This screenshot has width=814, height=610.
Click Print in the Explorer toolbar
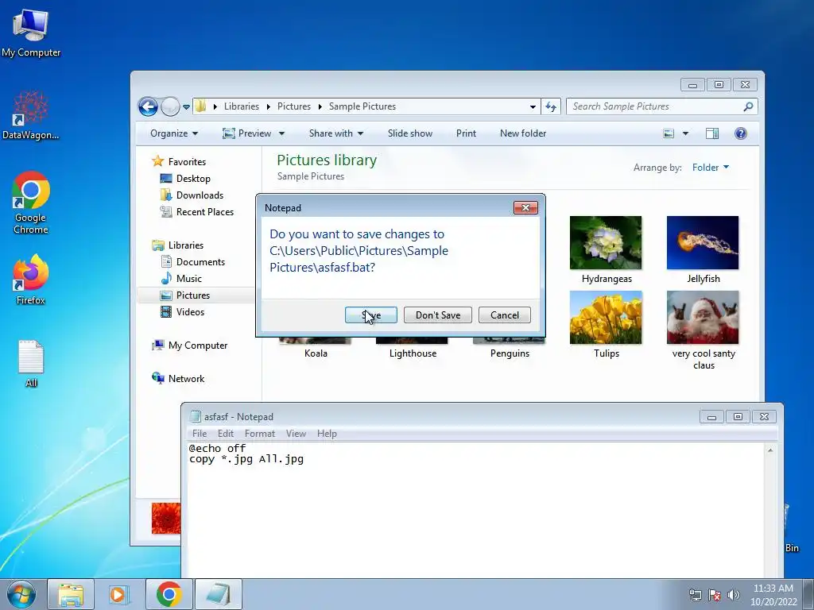tap(466, 133)
